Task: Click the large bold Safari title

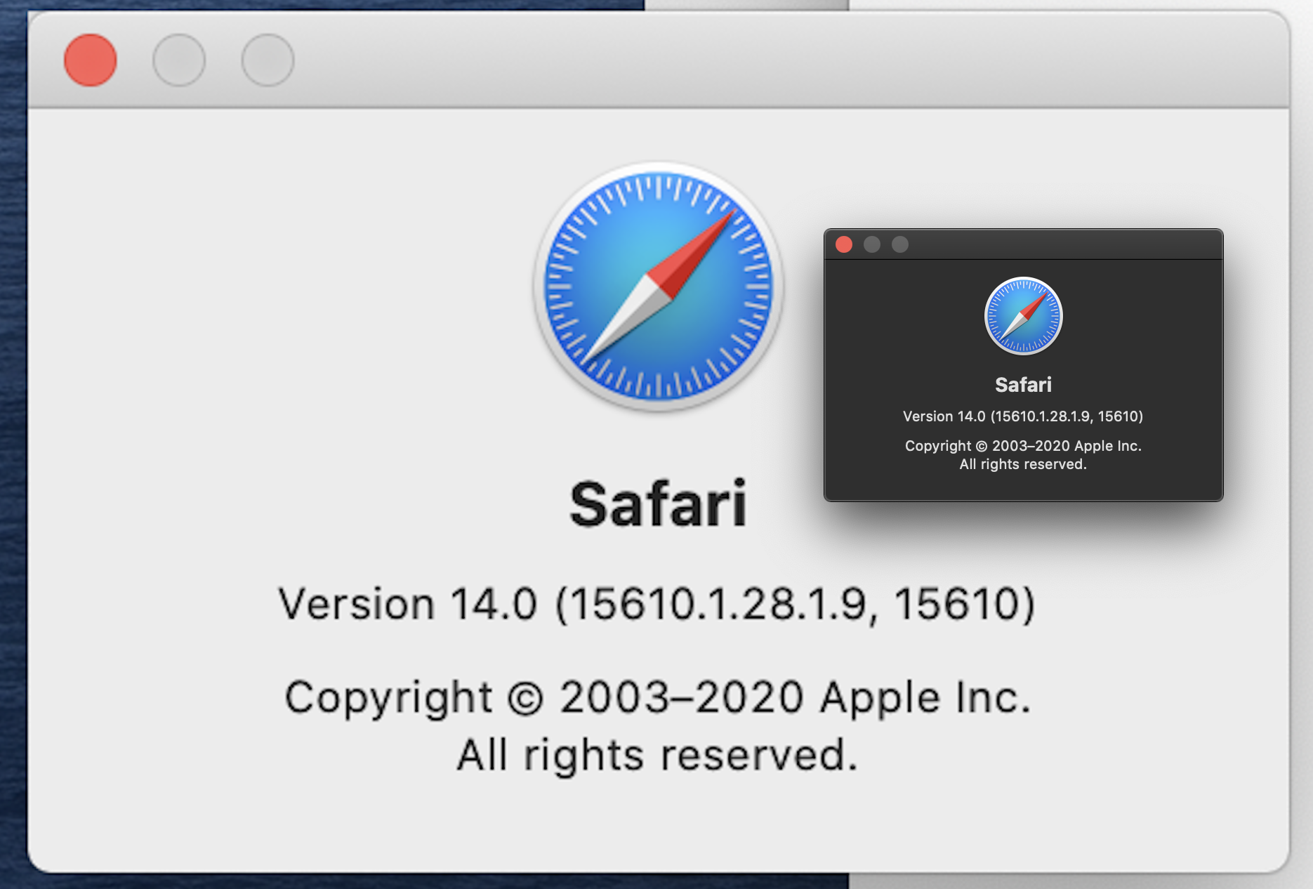Action: (659, 503)
